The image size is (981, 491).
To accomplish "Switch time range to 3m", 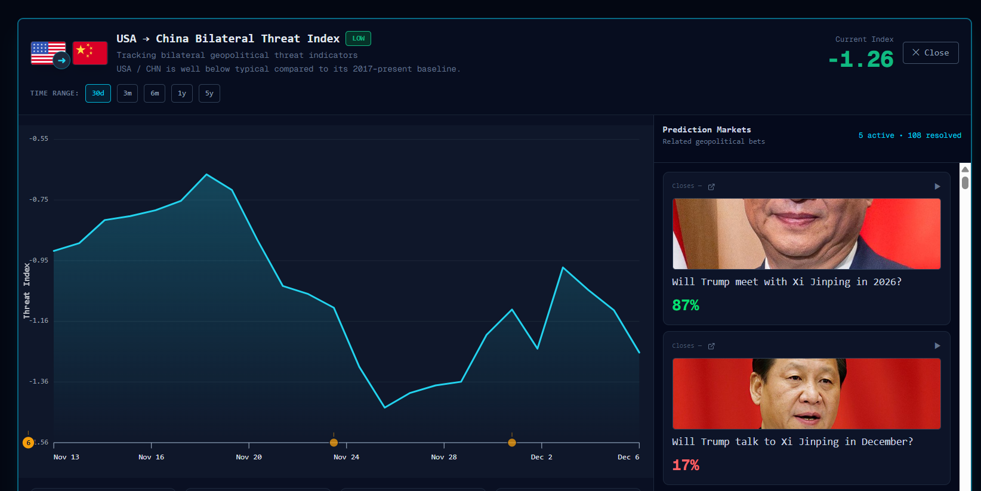I will click(127, 94).
